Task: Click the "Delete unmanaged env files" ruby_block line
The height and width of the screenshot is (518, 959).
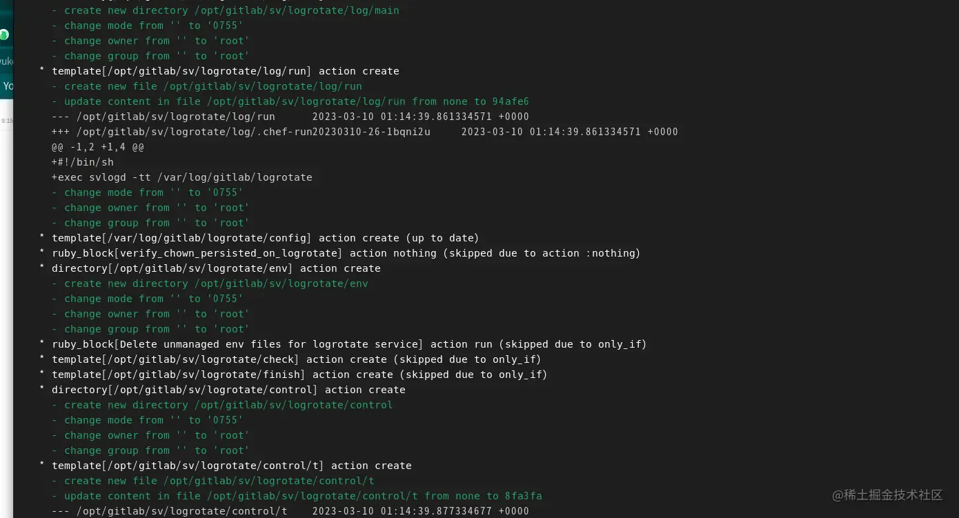Action: point(343,344)
